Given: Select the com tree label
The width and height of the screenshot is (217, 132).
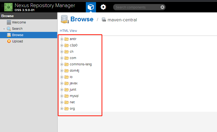Looking at the screenshot, I should click(73, 58).
